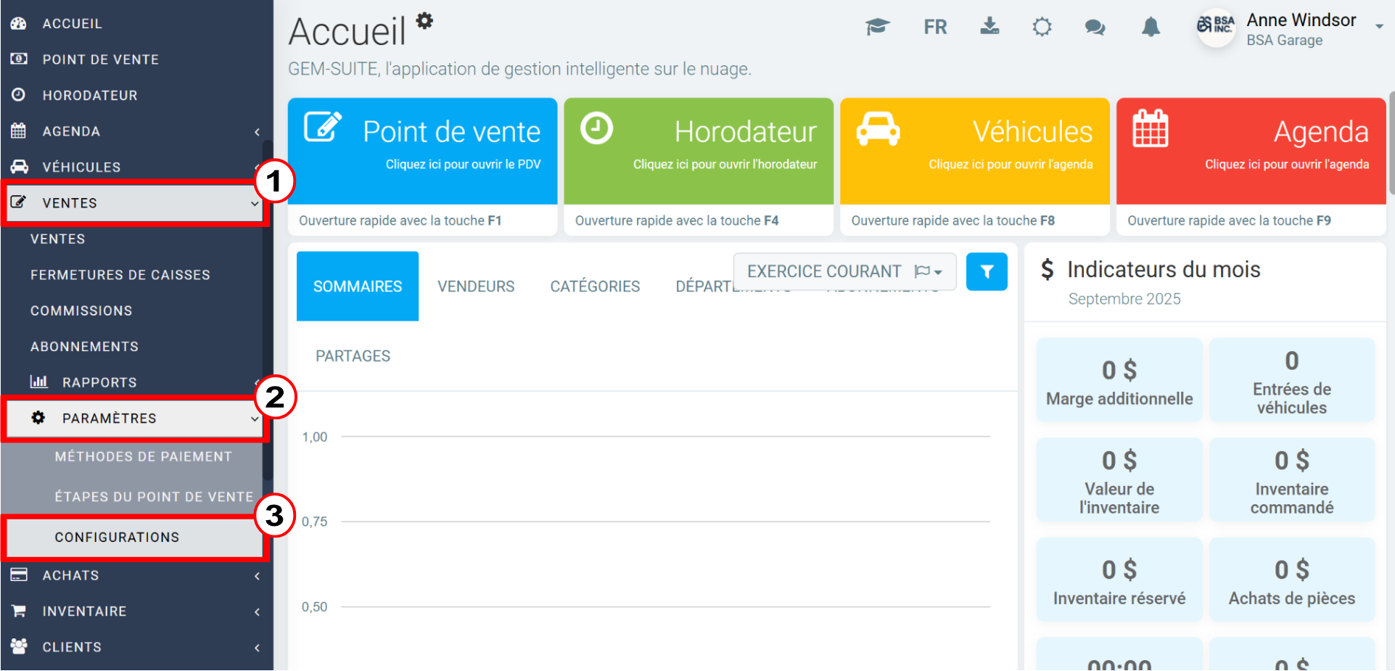Click the Point de vente tile title

click(451, 132)
